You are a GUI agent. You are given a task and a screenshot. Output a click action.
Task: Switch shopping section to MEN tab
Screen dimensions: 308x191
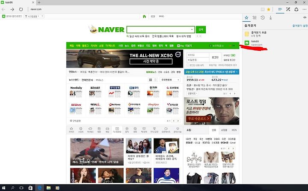click(234, 130)
